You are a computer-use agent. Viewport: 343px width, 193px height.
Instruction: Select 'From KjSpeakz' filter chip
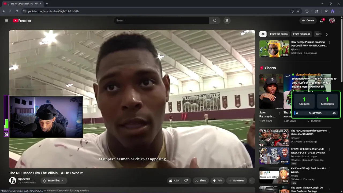301,34
